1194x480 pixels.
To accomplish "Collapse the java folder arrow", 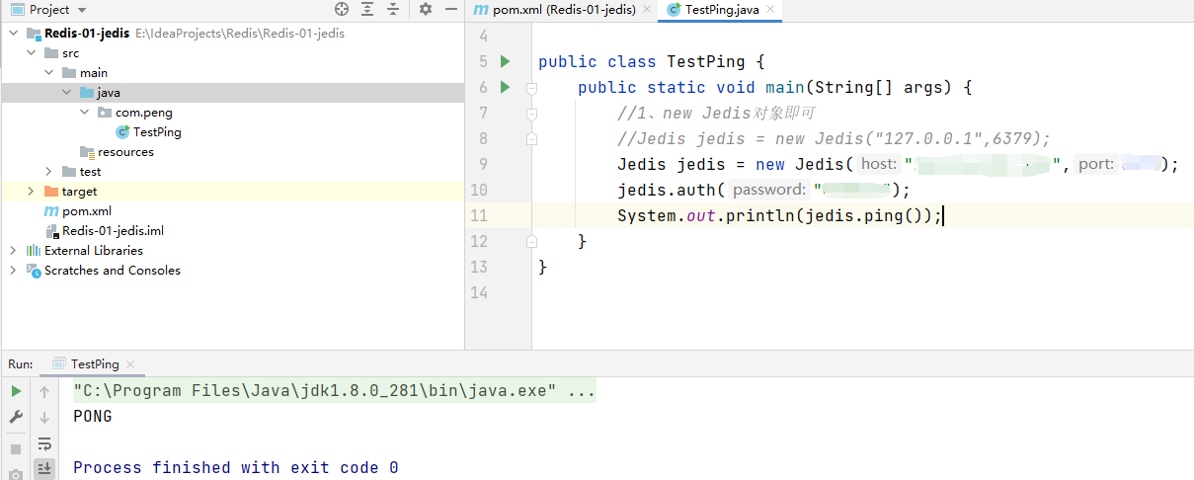I will (66, 92).
